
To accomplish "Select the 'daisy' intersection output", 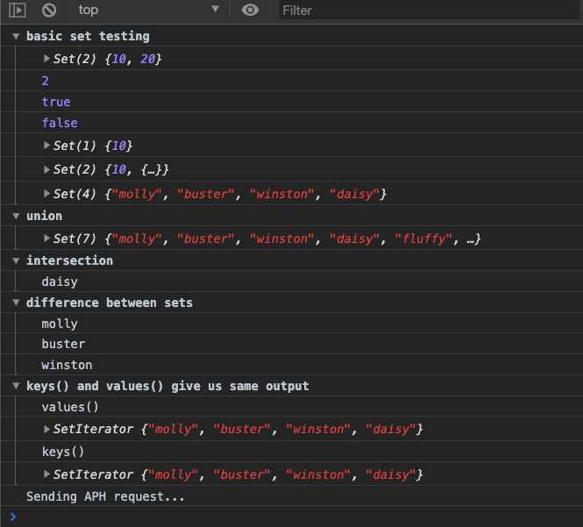I will pyautogui.click(x=60, y=281).
